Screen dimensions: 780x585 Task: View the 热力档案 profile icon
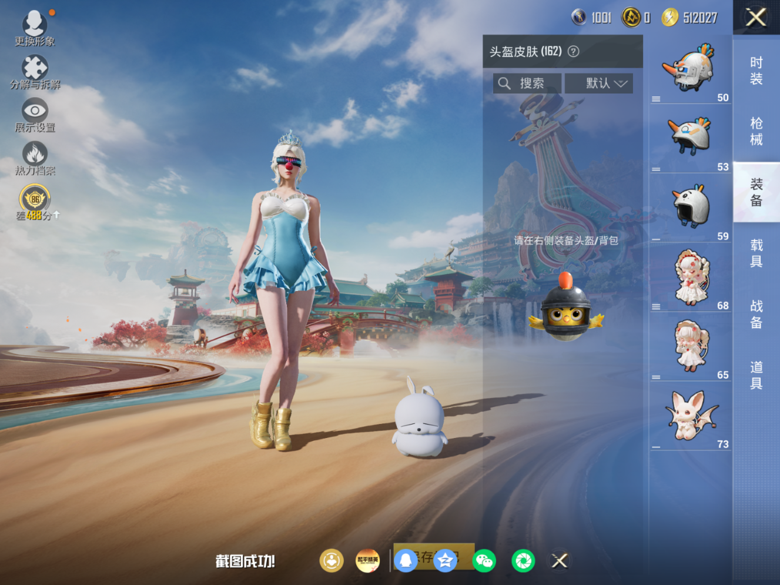pos(35,154)
